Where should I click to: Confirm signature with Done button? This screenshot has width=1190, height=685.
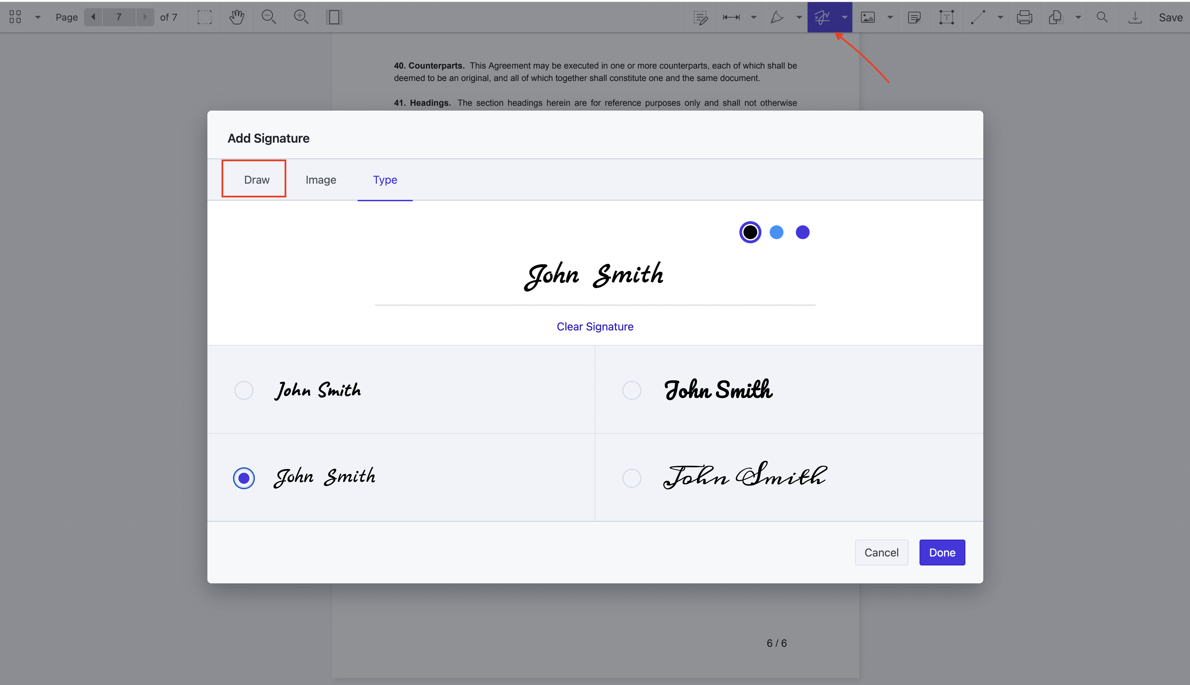pos(942,552)
